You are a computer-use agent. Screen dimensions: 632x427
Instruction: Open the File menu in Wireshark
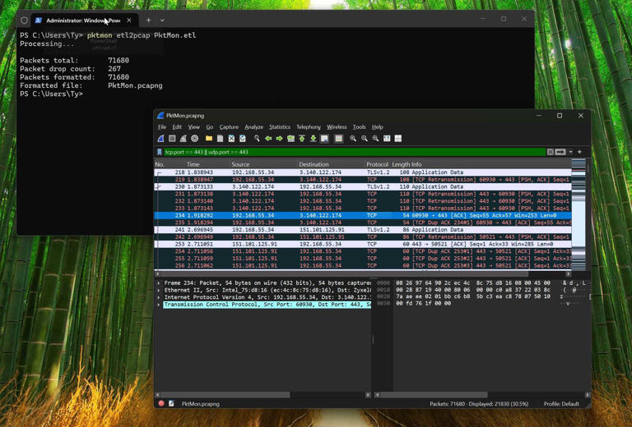click(x=162, y=127)
